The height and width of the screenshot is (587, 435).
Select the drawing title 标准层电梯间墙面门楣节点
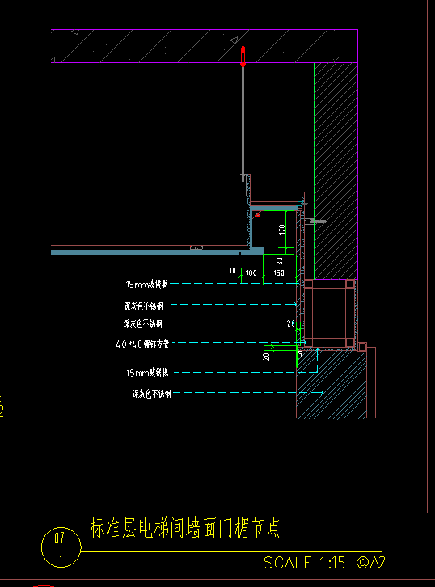(185, 528)
